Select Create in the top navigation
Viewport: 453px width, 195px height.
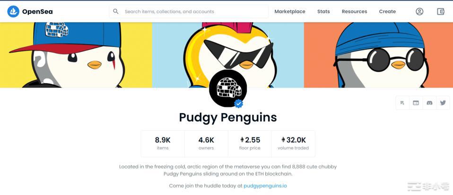click(x=387, y=11)
